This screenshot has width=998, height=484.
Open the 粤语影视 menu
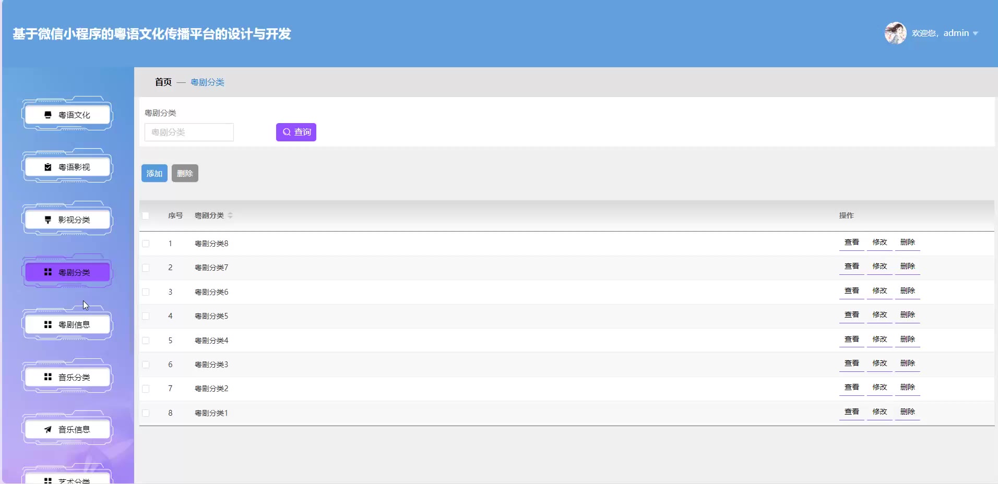(x=67, y=167)
